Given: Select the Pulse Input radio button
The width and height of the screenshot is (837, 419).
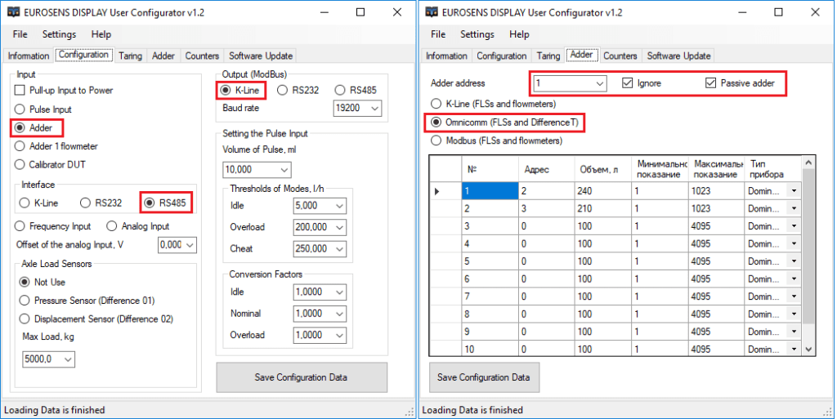Looking at the screenshot, I should pos(22,109).
